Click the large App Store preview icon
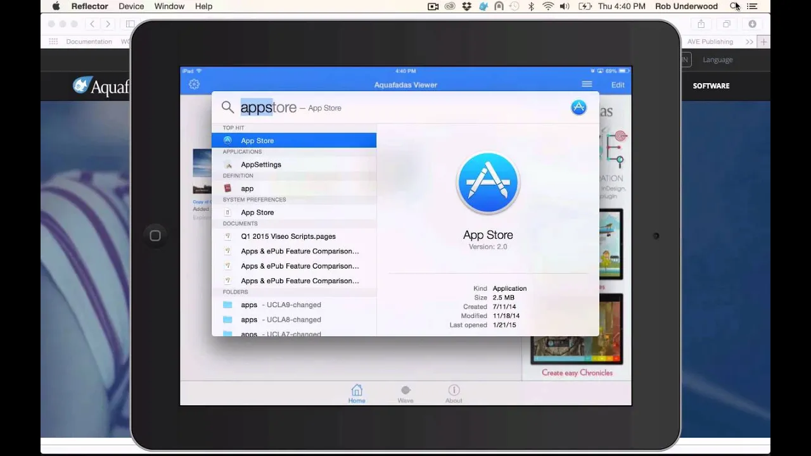Viewport: 811px width, 456px height. pos(488,182)
